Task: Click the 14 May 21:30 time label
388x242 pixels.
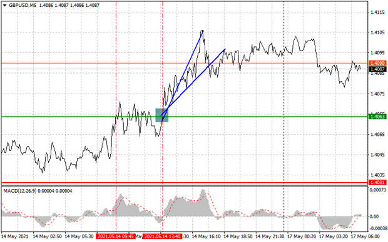Action: point(270,236)
